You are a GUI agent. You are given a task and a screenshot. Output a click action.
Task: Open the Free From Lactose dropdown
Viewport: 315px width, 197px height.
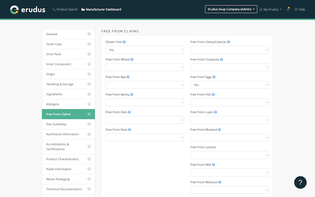(230, 155)
